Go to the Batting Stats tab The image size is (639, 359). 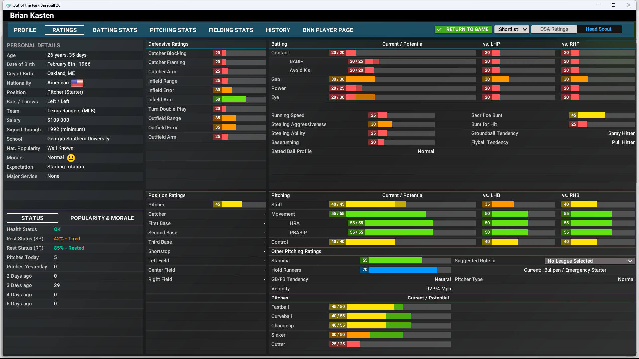(x=115, y=30)
